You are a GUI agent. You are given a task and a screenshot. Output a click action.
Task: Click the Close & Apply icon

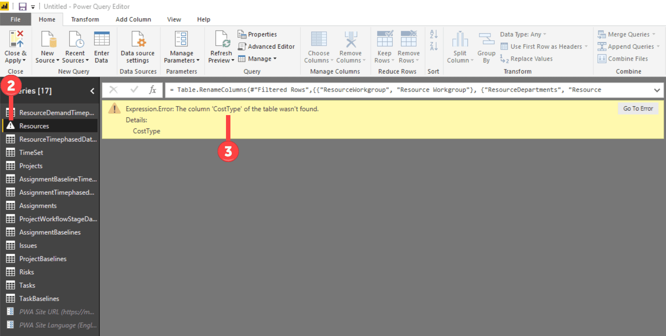coord(16,39)
